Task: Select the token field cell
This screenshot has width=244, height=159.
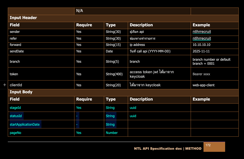Action: pos(14,74)
